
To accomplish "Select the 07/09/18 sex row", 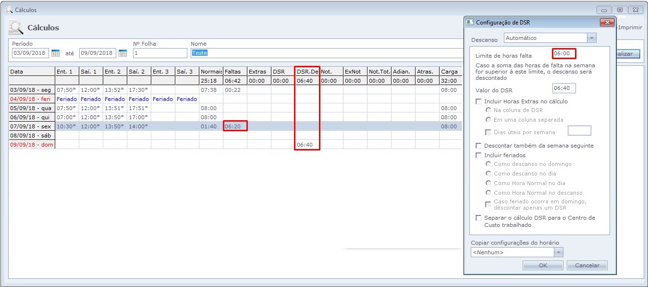I will (32, 126).
